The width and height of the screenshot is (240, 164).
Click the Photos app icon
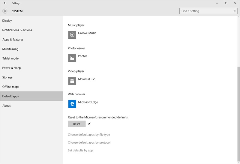[x=72, y=58]
